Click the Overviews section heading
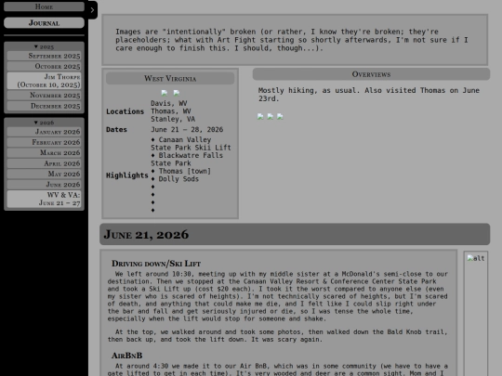This screenshot has height=376, width=502. (371, 74)
